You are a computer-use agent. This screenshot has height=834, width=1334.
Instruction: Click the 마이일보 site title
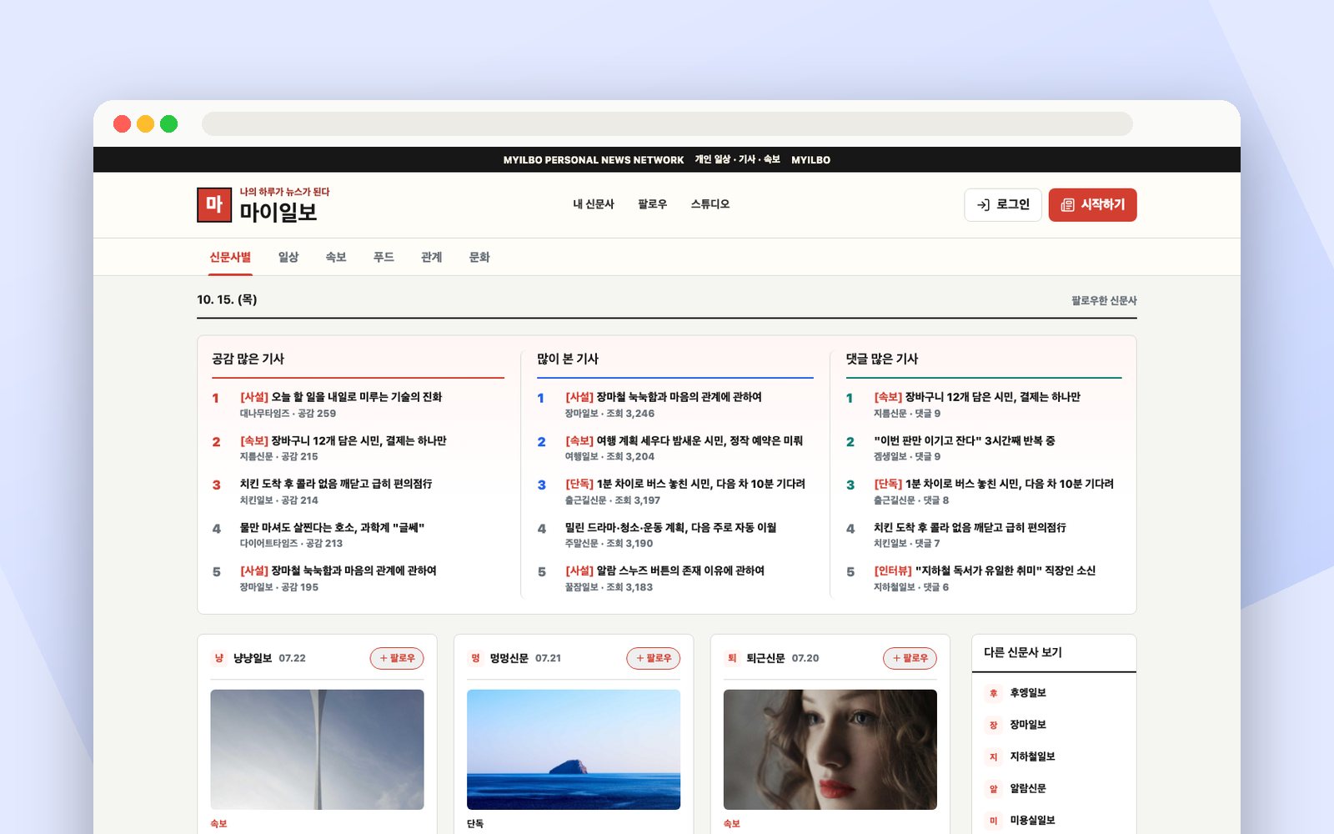pos(278,213)
